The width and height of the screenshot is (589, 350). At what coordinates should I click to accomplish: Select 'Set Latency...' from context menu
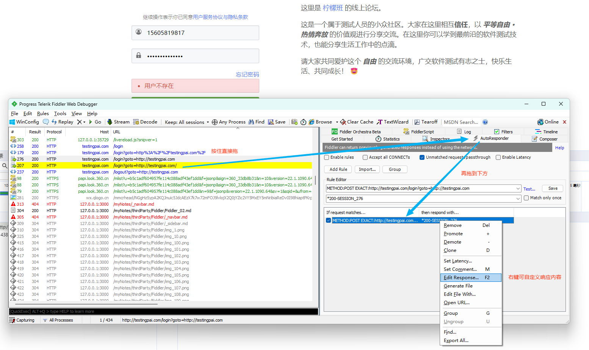coord(471,261)
